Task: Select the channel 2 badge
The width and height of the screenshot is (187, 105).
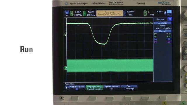Action: click(x=84, y=14)
